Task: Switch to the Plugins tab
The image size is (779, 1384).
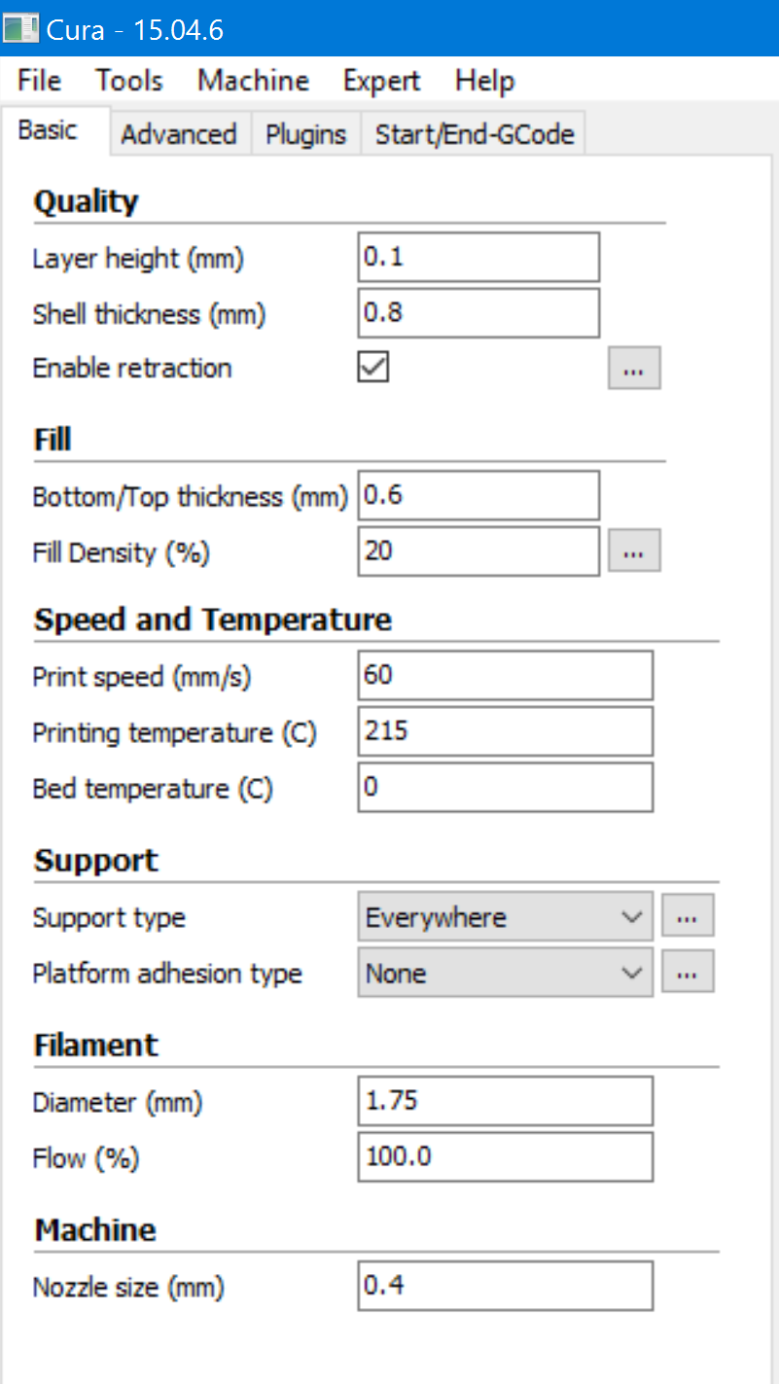Action: (x=306, y=134)
